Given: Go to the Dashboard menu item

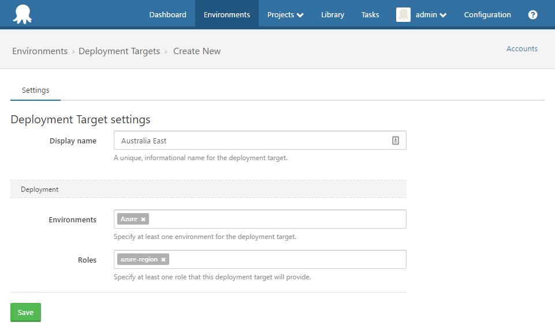Looking at the screenshot, I should (167, 15).
